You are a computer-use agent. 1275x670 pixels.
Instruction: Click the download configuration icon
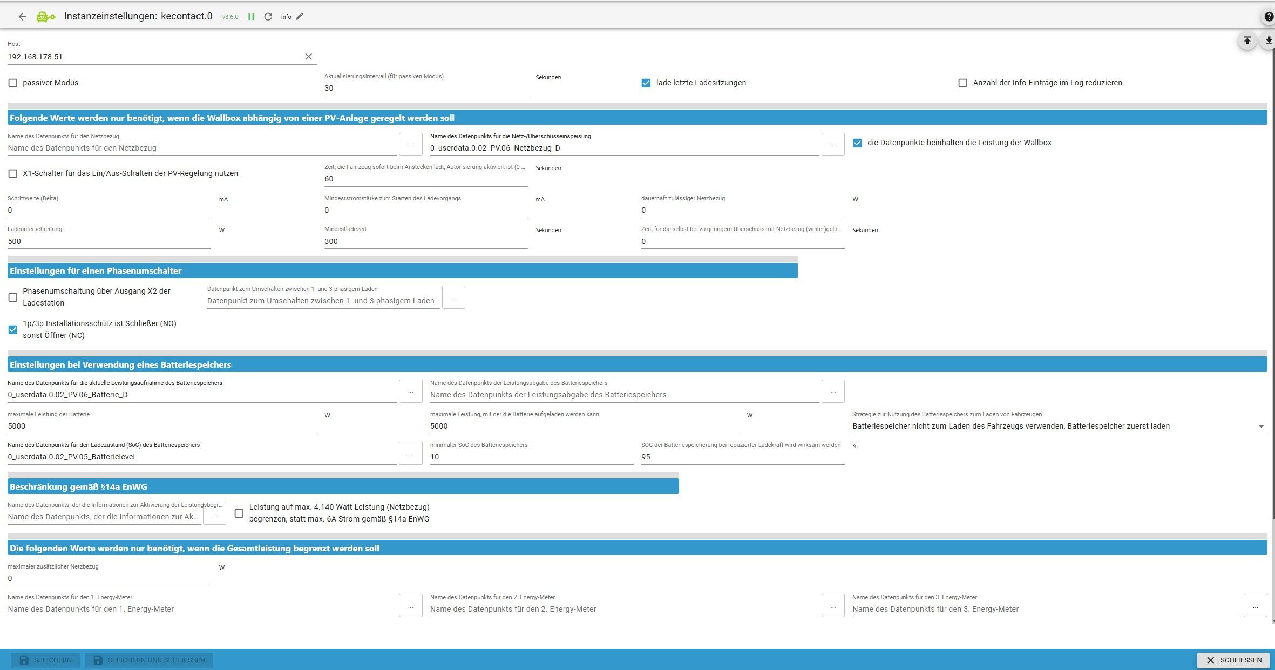(1268, 40)
